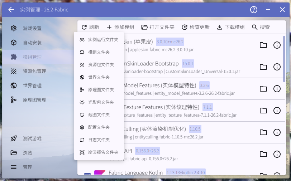Click version tag 0.156.0+26.2
This screenshot has width=291, height=181.
click(147, 151)
